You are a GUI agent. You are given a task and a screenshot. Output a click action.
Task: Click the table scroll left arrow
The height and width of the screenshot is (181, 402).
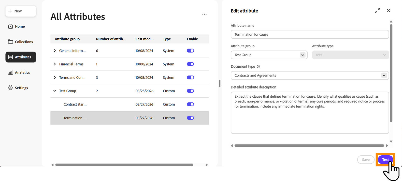(52, 165)
